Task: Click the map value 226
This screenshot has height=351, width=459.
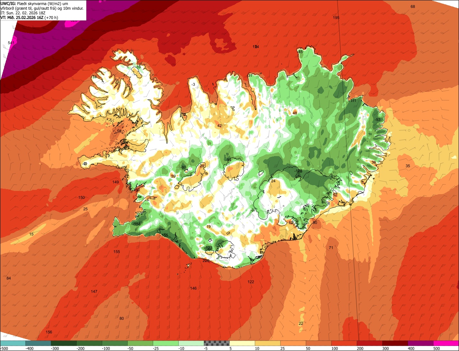Action: point(206,261)
